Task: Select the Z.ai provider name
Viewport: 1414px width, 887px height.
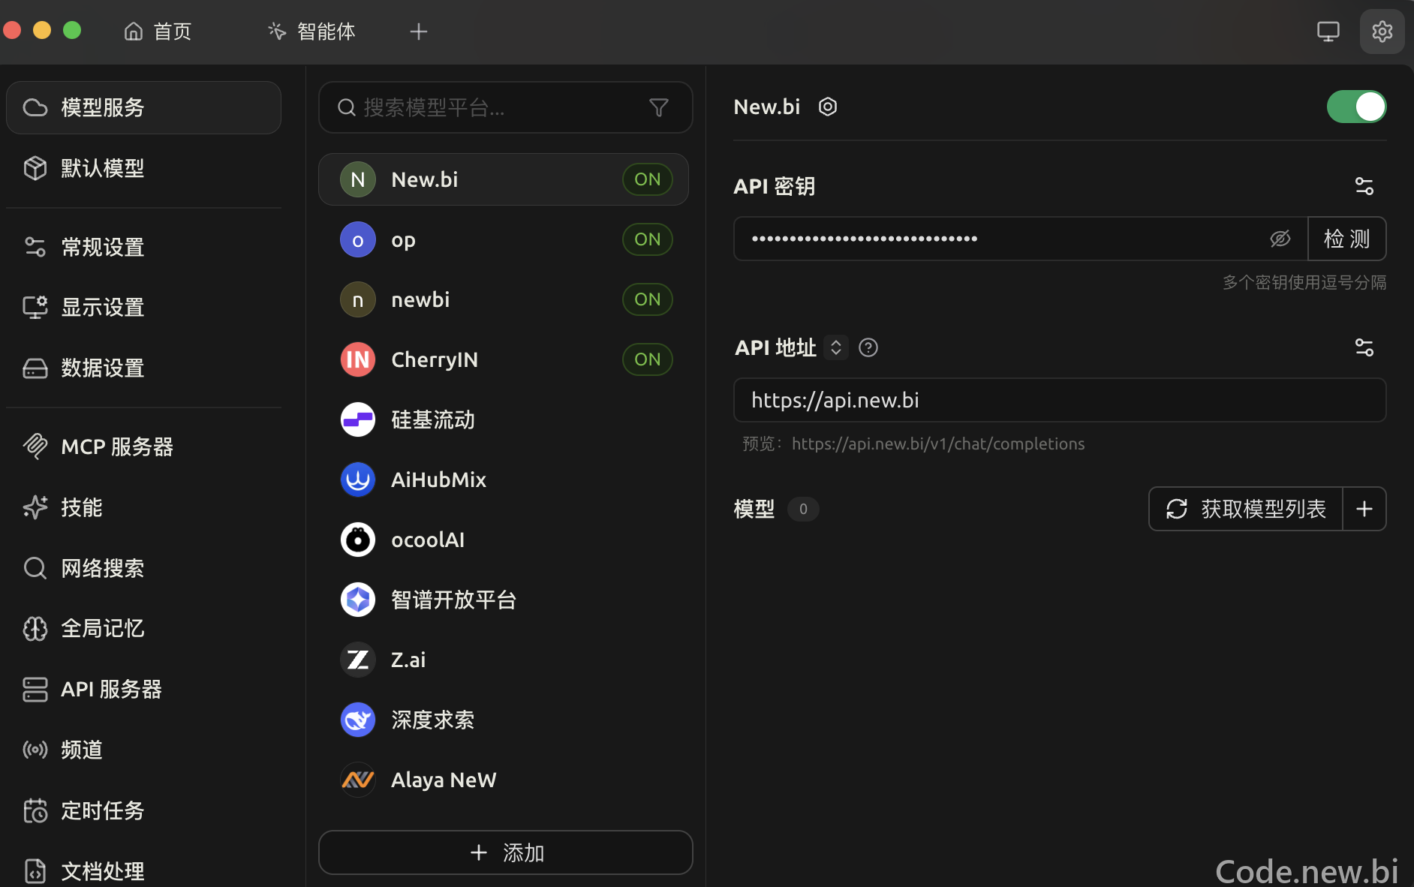Action: pyautogui.click(x=408, y=660)
